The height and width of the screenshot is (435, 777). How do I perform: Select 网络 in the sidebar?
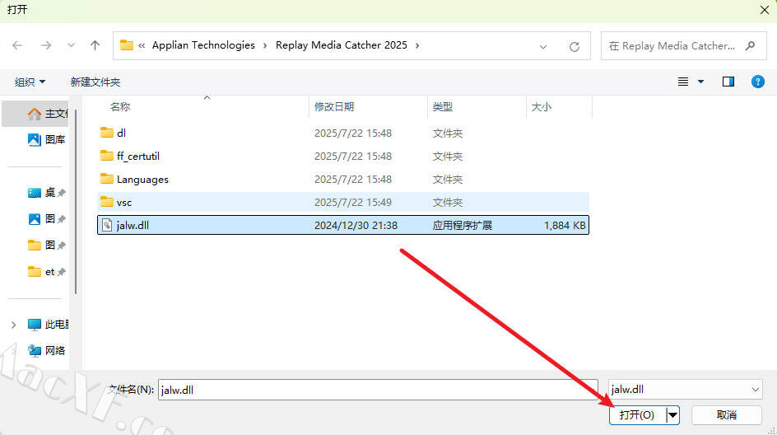pos(46,351)
